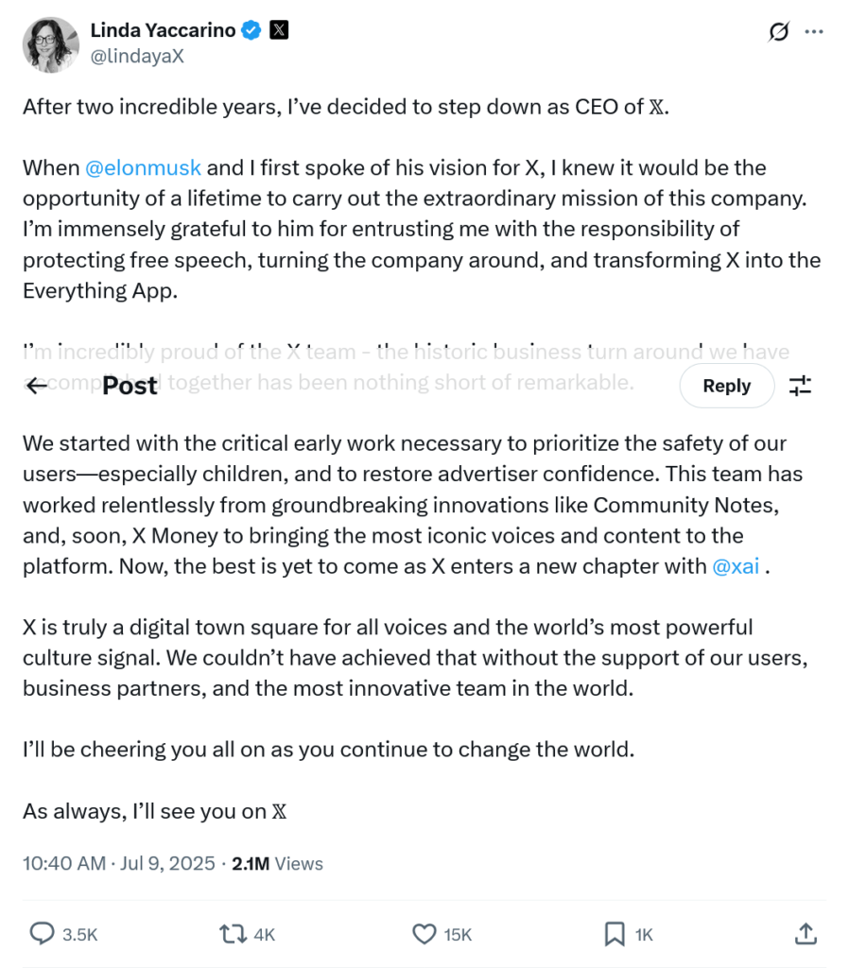Repost this post via the retweet icon
849x968 pixels.
coord(233,934)
